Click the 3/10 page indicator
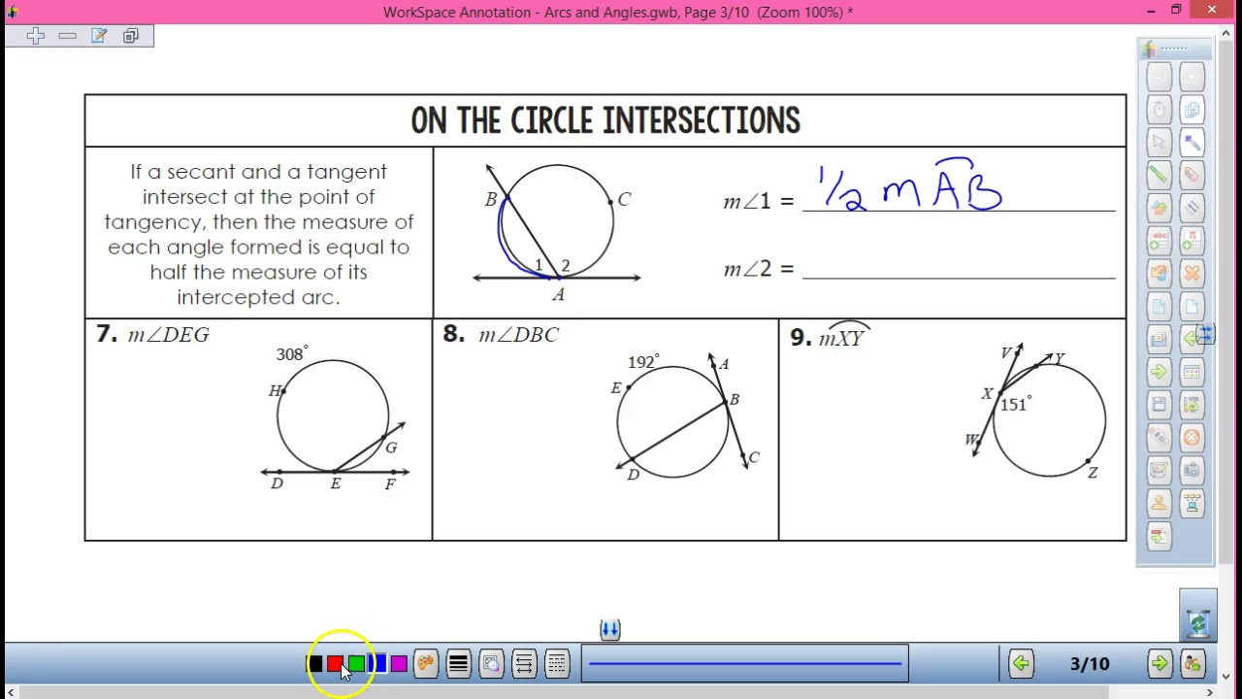 tap(1090, 664)
